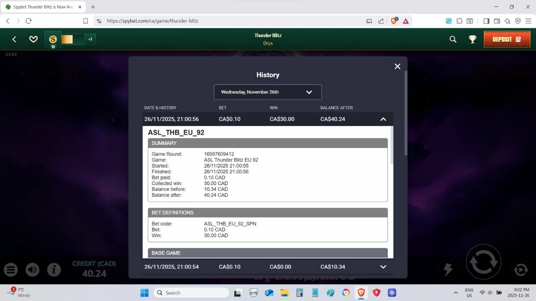Open the game info button

coord(54,269)
